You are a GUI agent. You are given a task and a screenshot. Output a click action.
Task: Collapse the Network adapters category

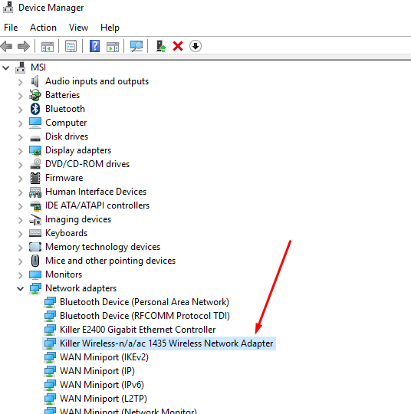pos(21,289)
